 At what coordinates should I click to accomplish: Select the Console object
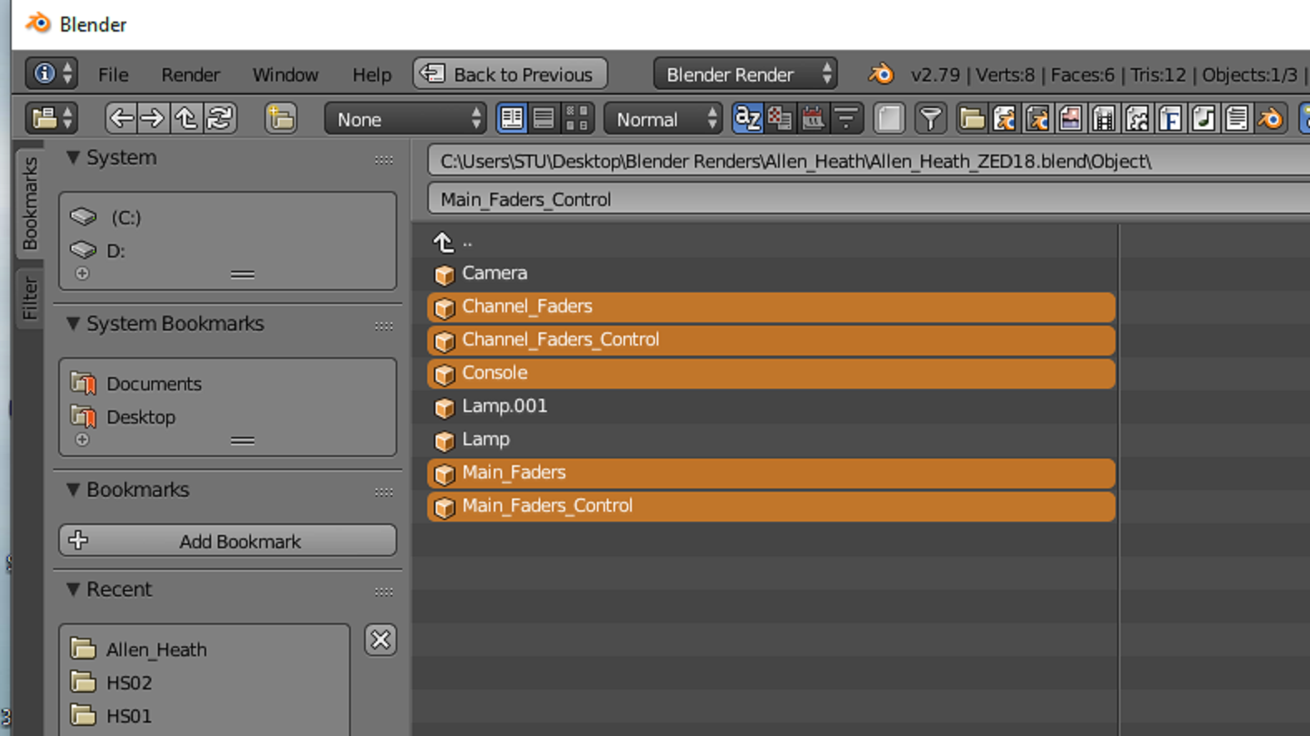click(771, 373)
